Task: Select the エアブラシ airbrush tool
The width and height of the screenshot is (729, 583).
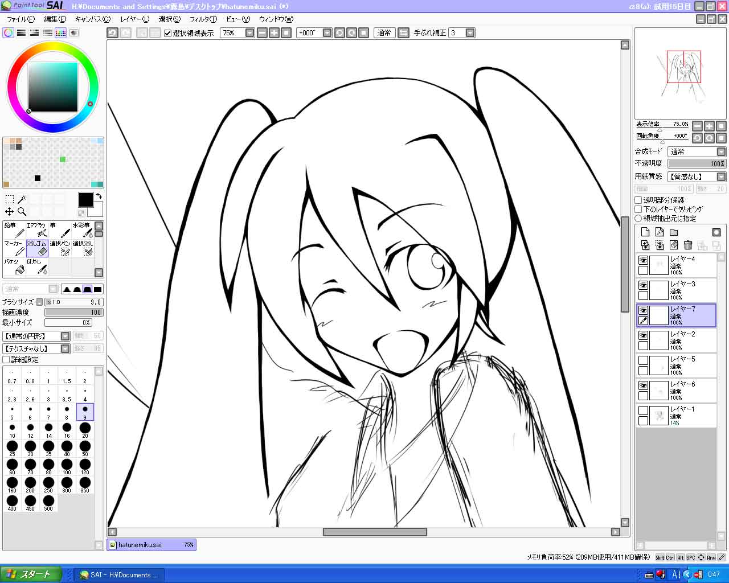Action: coord(37,230)
